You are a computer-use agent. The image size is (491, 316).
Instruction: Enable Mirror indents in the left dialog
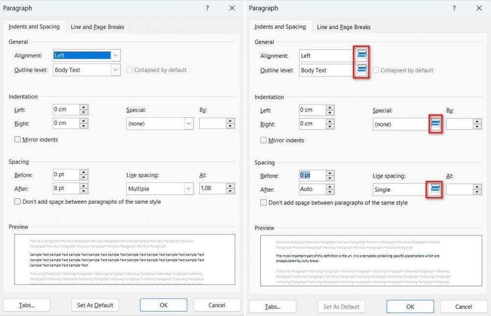(18, 140)
